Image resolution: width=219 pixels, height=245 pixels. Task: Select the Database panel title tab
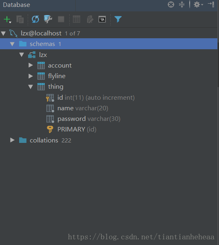click(x=17, y=5)
